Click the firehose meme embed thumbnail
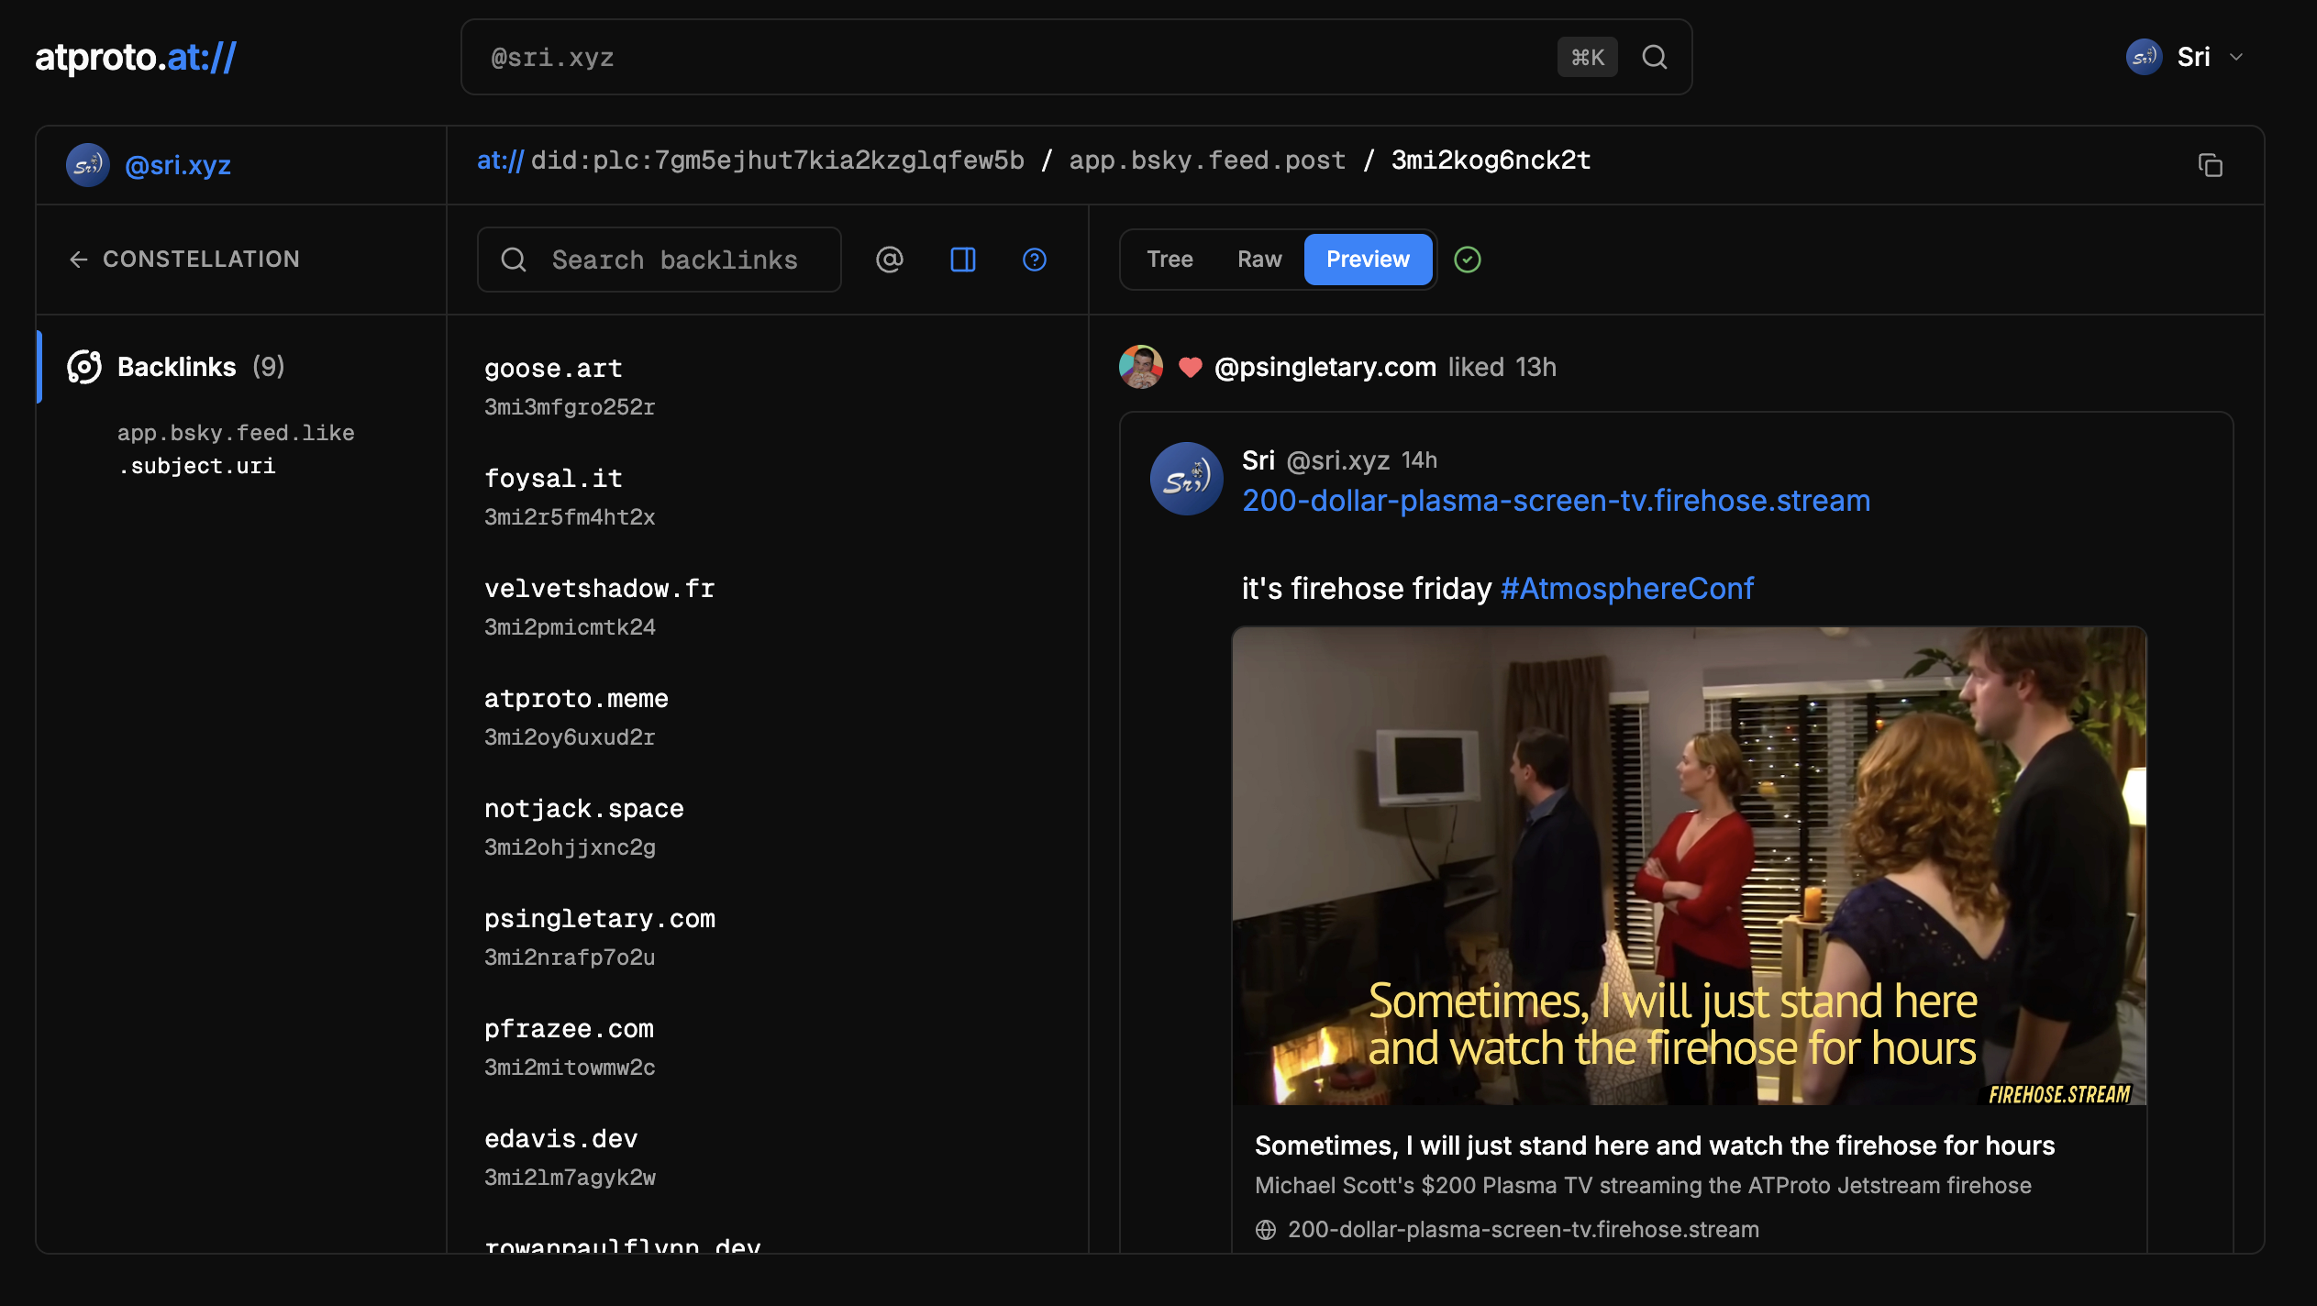 (1688, 866)
